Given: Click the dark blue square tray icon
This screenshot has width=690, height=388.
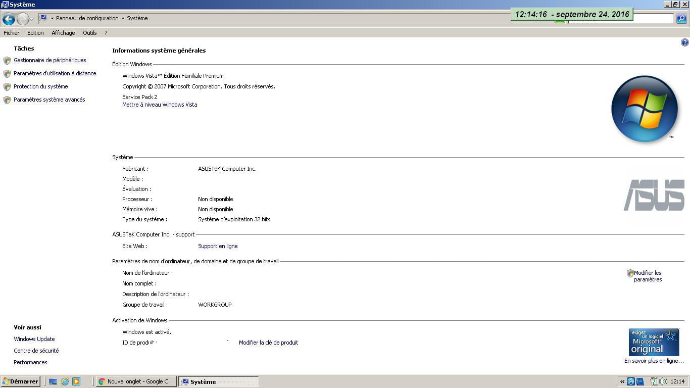Looking at the screenshot, I should [640, 381].
